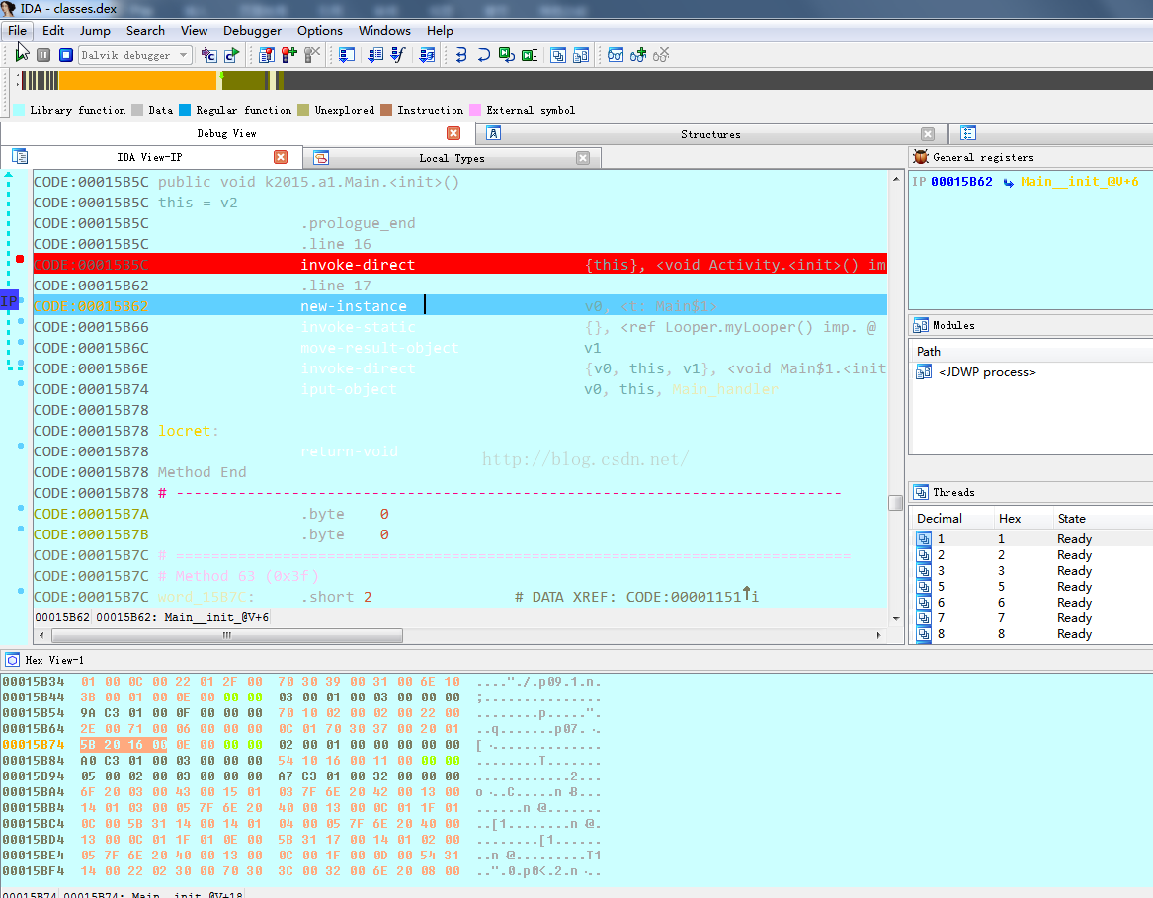
Task: Open the breakpoint list icon
Action: [266, 55]
